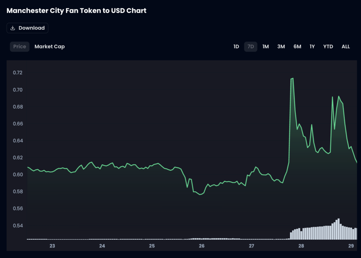Choose the 3M chart range
This screenshot has height=258, width=361.
pyautogui.click(x=281, y=46)
